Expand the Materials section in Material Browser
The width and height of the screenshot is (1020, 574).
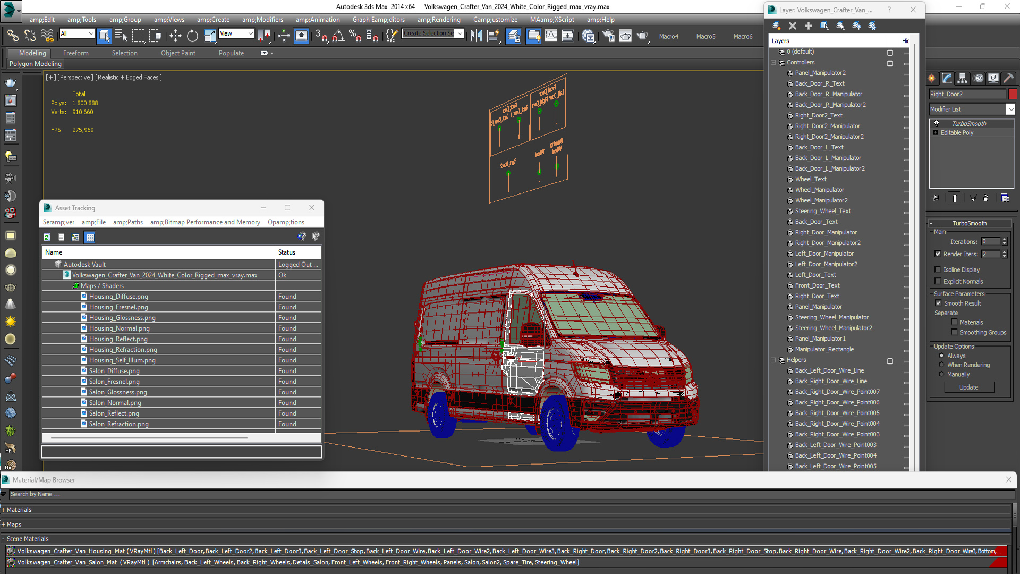pyautogui.click(x=3, y=510)
